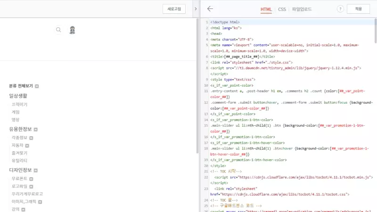This screenshot has width=377, height=212.
Task: Open the 로고파일 subcategory
Action: click(x=19, y=186)
